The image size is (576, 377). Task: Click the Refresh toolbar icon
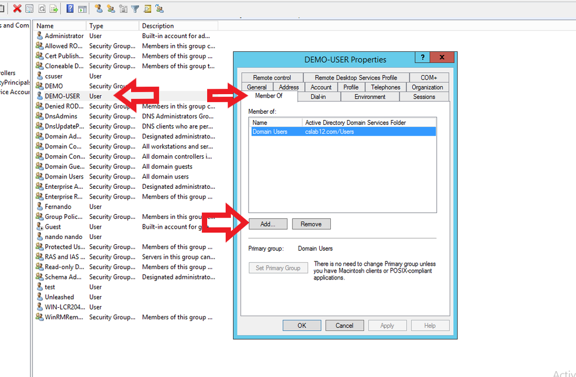[x=42, y=9]
